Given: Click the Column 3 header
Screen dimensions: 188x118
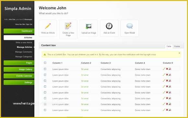Looking at the screenshot, I should [106, 63].
